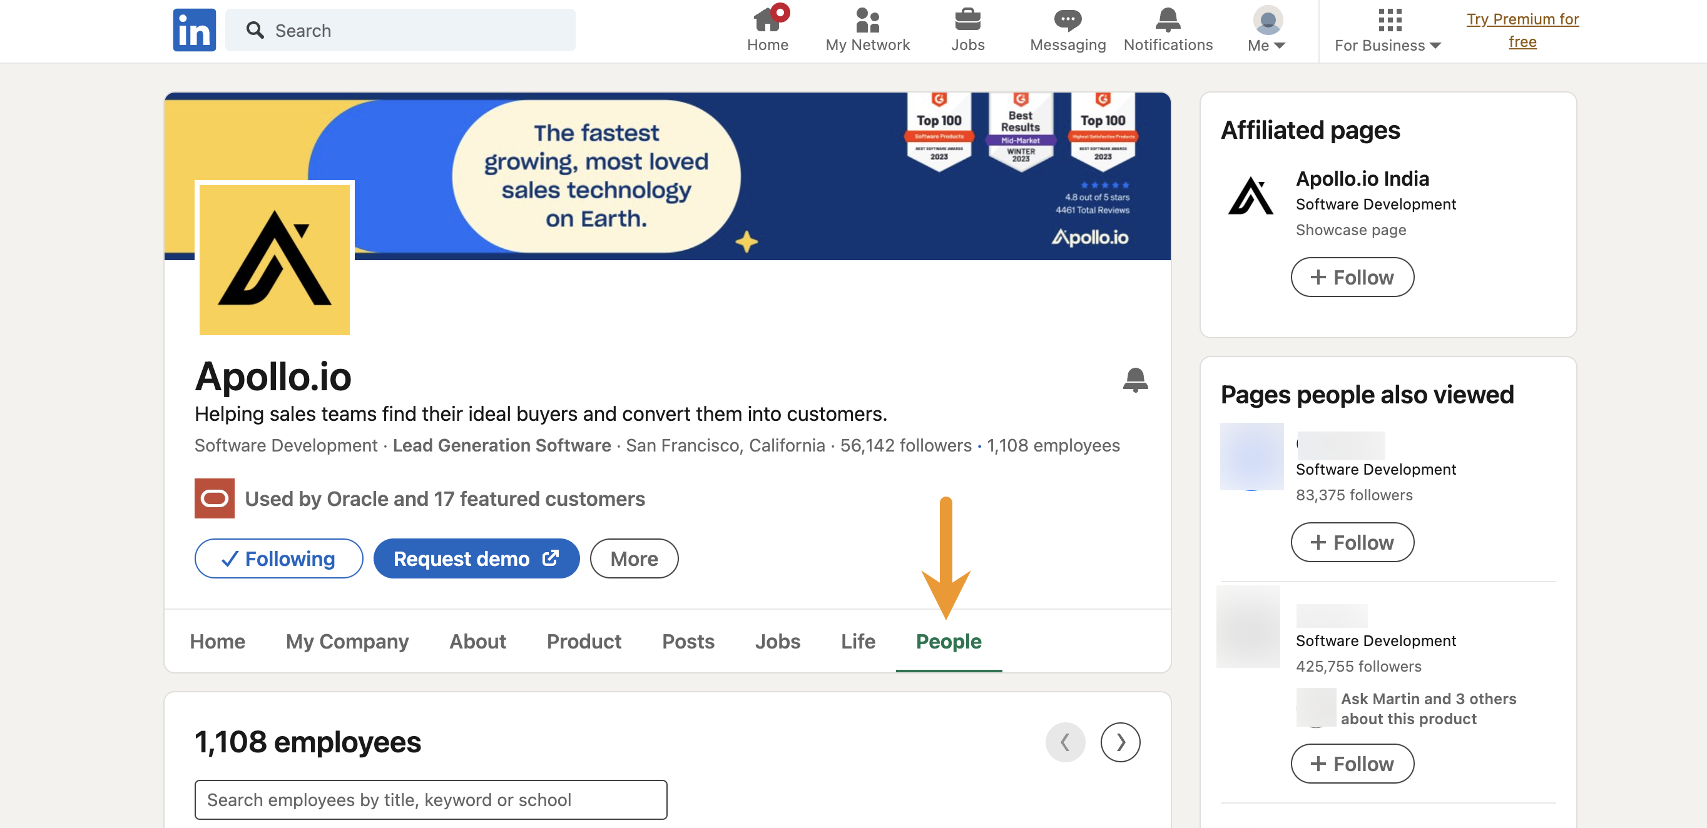Toggle follow for Apollo.io India
This screenshot has height=828, width=1707.
coord(1352,275)
